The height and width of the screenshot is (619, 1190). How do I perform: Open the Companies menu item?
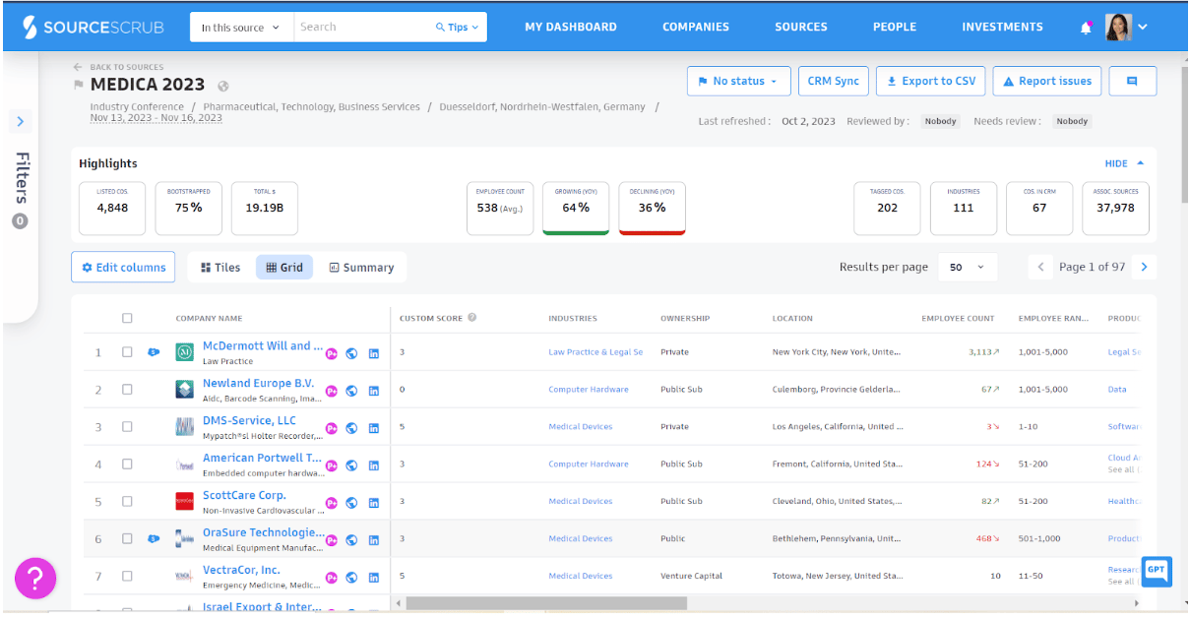[695, 28]
